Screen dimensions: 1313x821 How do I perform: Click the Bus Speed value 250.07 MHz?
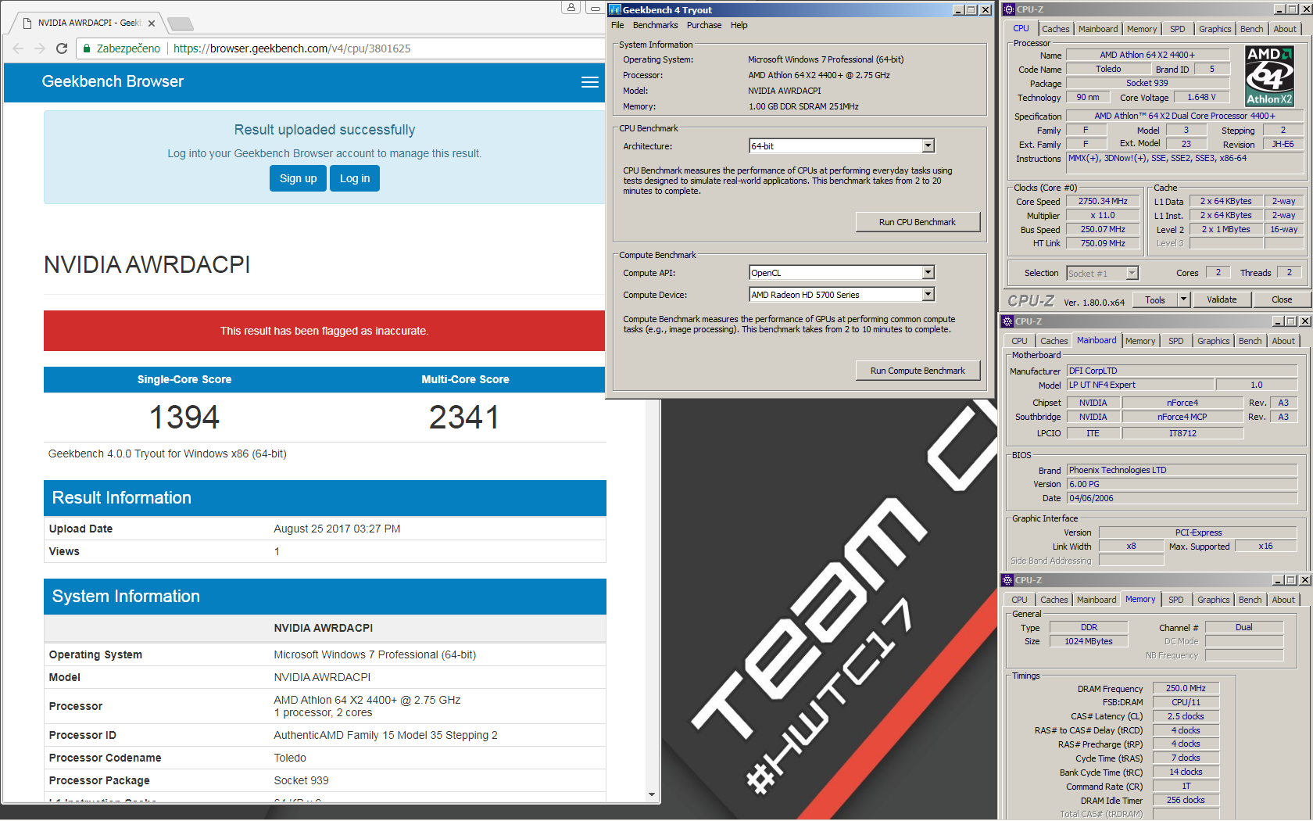(1103, 229)
